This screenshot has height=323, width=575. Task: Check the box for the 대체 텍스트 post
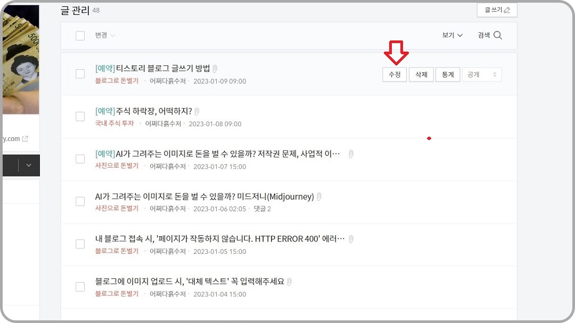[x=80, y=286]
